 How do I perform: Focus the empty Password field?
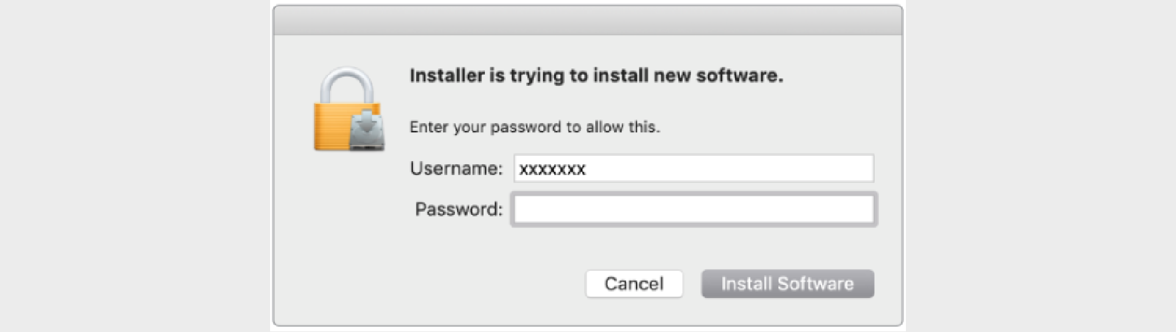point(693,210)
